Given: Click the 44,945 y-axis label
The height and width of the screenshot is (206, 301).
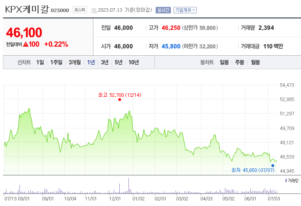Looking at the screenshot, I should 287,171.
